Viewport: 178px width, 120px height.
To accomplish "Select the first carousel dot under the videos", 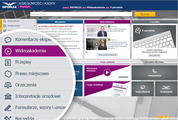I will (x=86, y=52).
